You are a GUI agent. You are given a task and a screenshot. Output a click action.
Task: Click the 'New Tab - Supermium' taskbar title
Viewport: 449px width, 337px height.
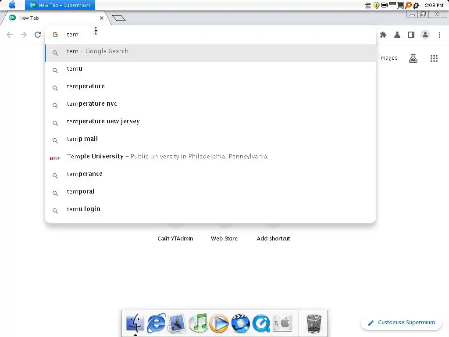60,5
